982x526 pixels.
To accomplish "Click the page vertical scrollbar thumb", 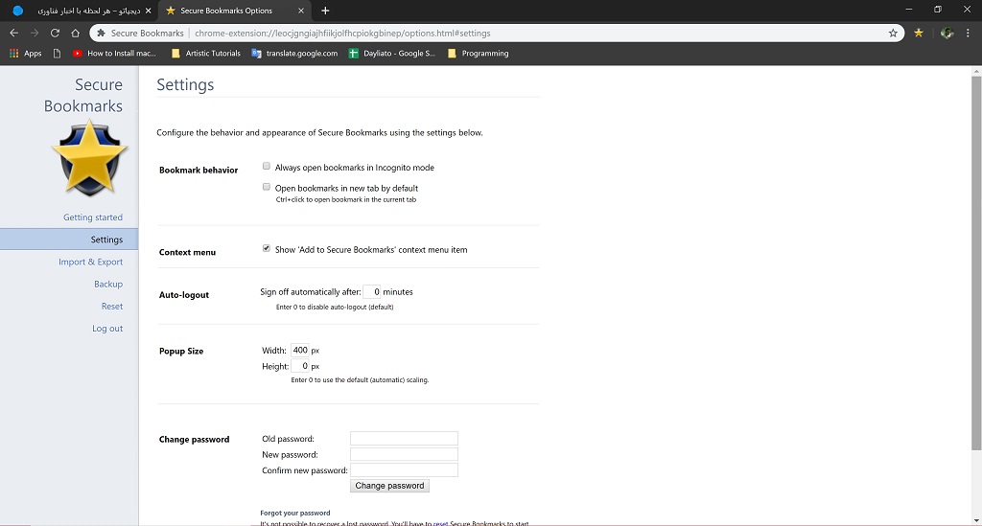I will (x=976, y=263).
